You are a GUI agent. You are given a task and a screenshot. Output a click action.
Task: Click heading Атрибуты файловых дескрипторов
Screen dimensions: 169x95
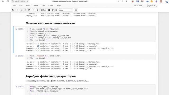[51, 76]
